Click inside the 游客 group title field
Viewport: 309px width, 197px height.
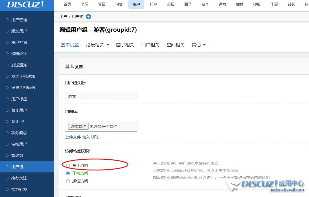point(101,96)
